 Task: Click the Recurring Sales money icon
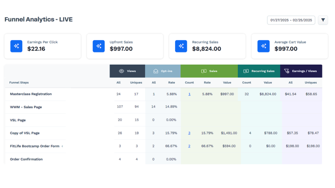coord(246,71)
